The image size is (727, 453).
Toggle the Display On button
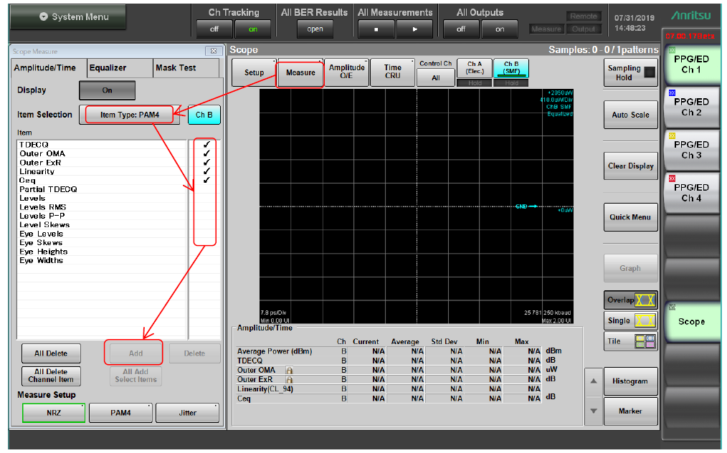[x=107, y=91]
